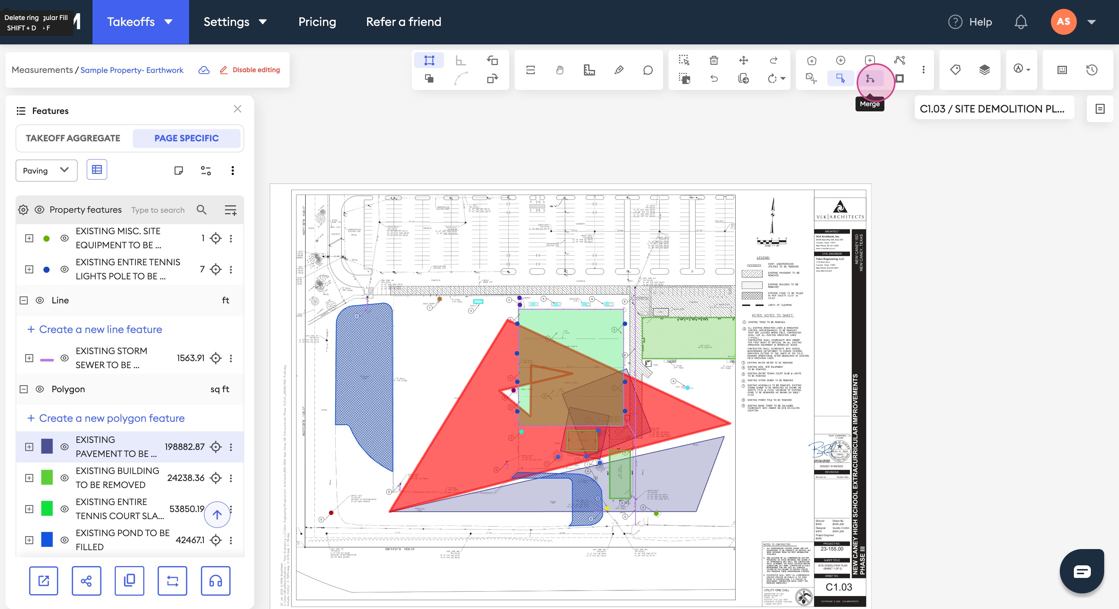The height and width of the screenshot is (609, 1119).
Task: Open the history clock icon
Action: click(1092, 70)
